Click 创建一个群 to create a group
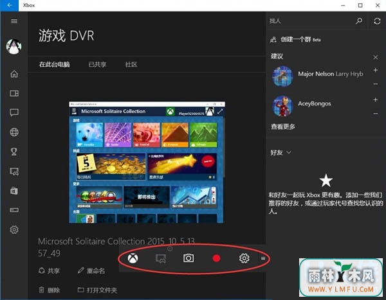 [x=295, y=39]
